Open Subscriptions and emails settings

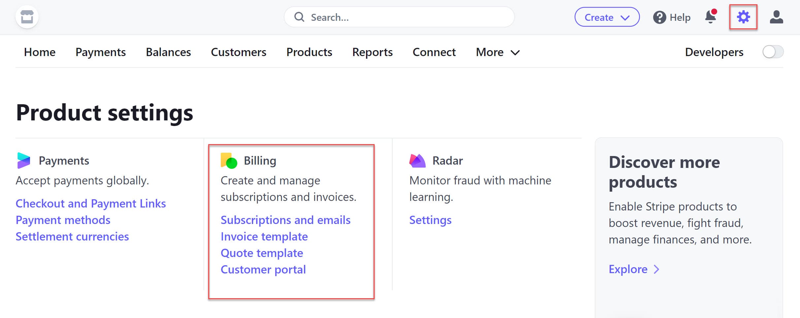click(x=285, y=220)
